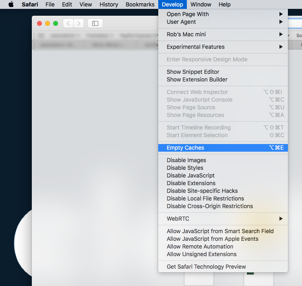
Task: Maximize Safari window with green button
Action: coord(56,23)
